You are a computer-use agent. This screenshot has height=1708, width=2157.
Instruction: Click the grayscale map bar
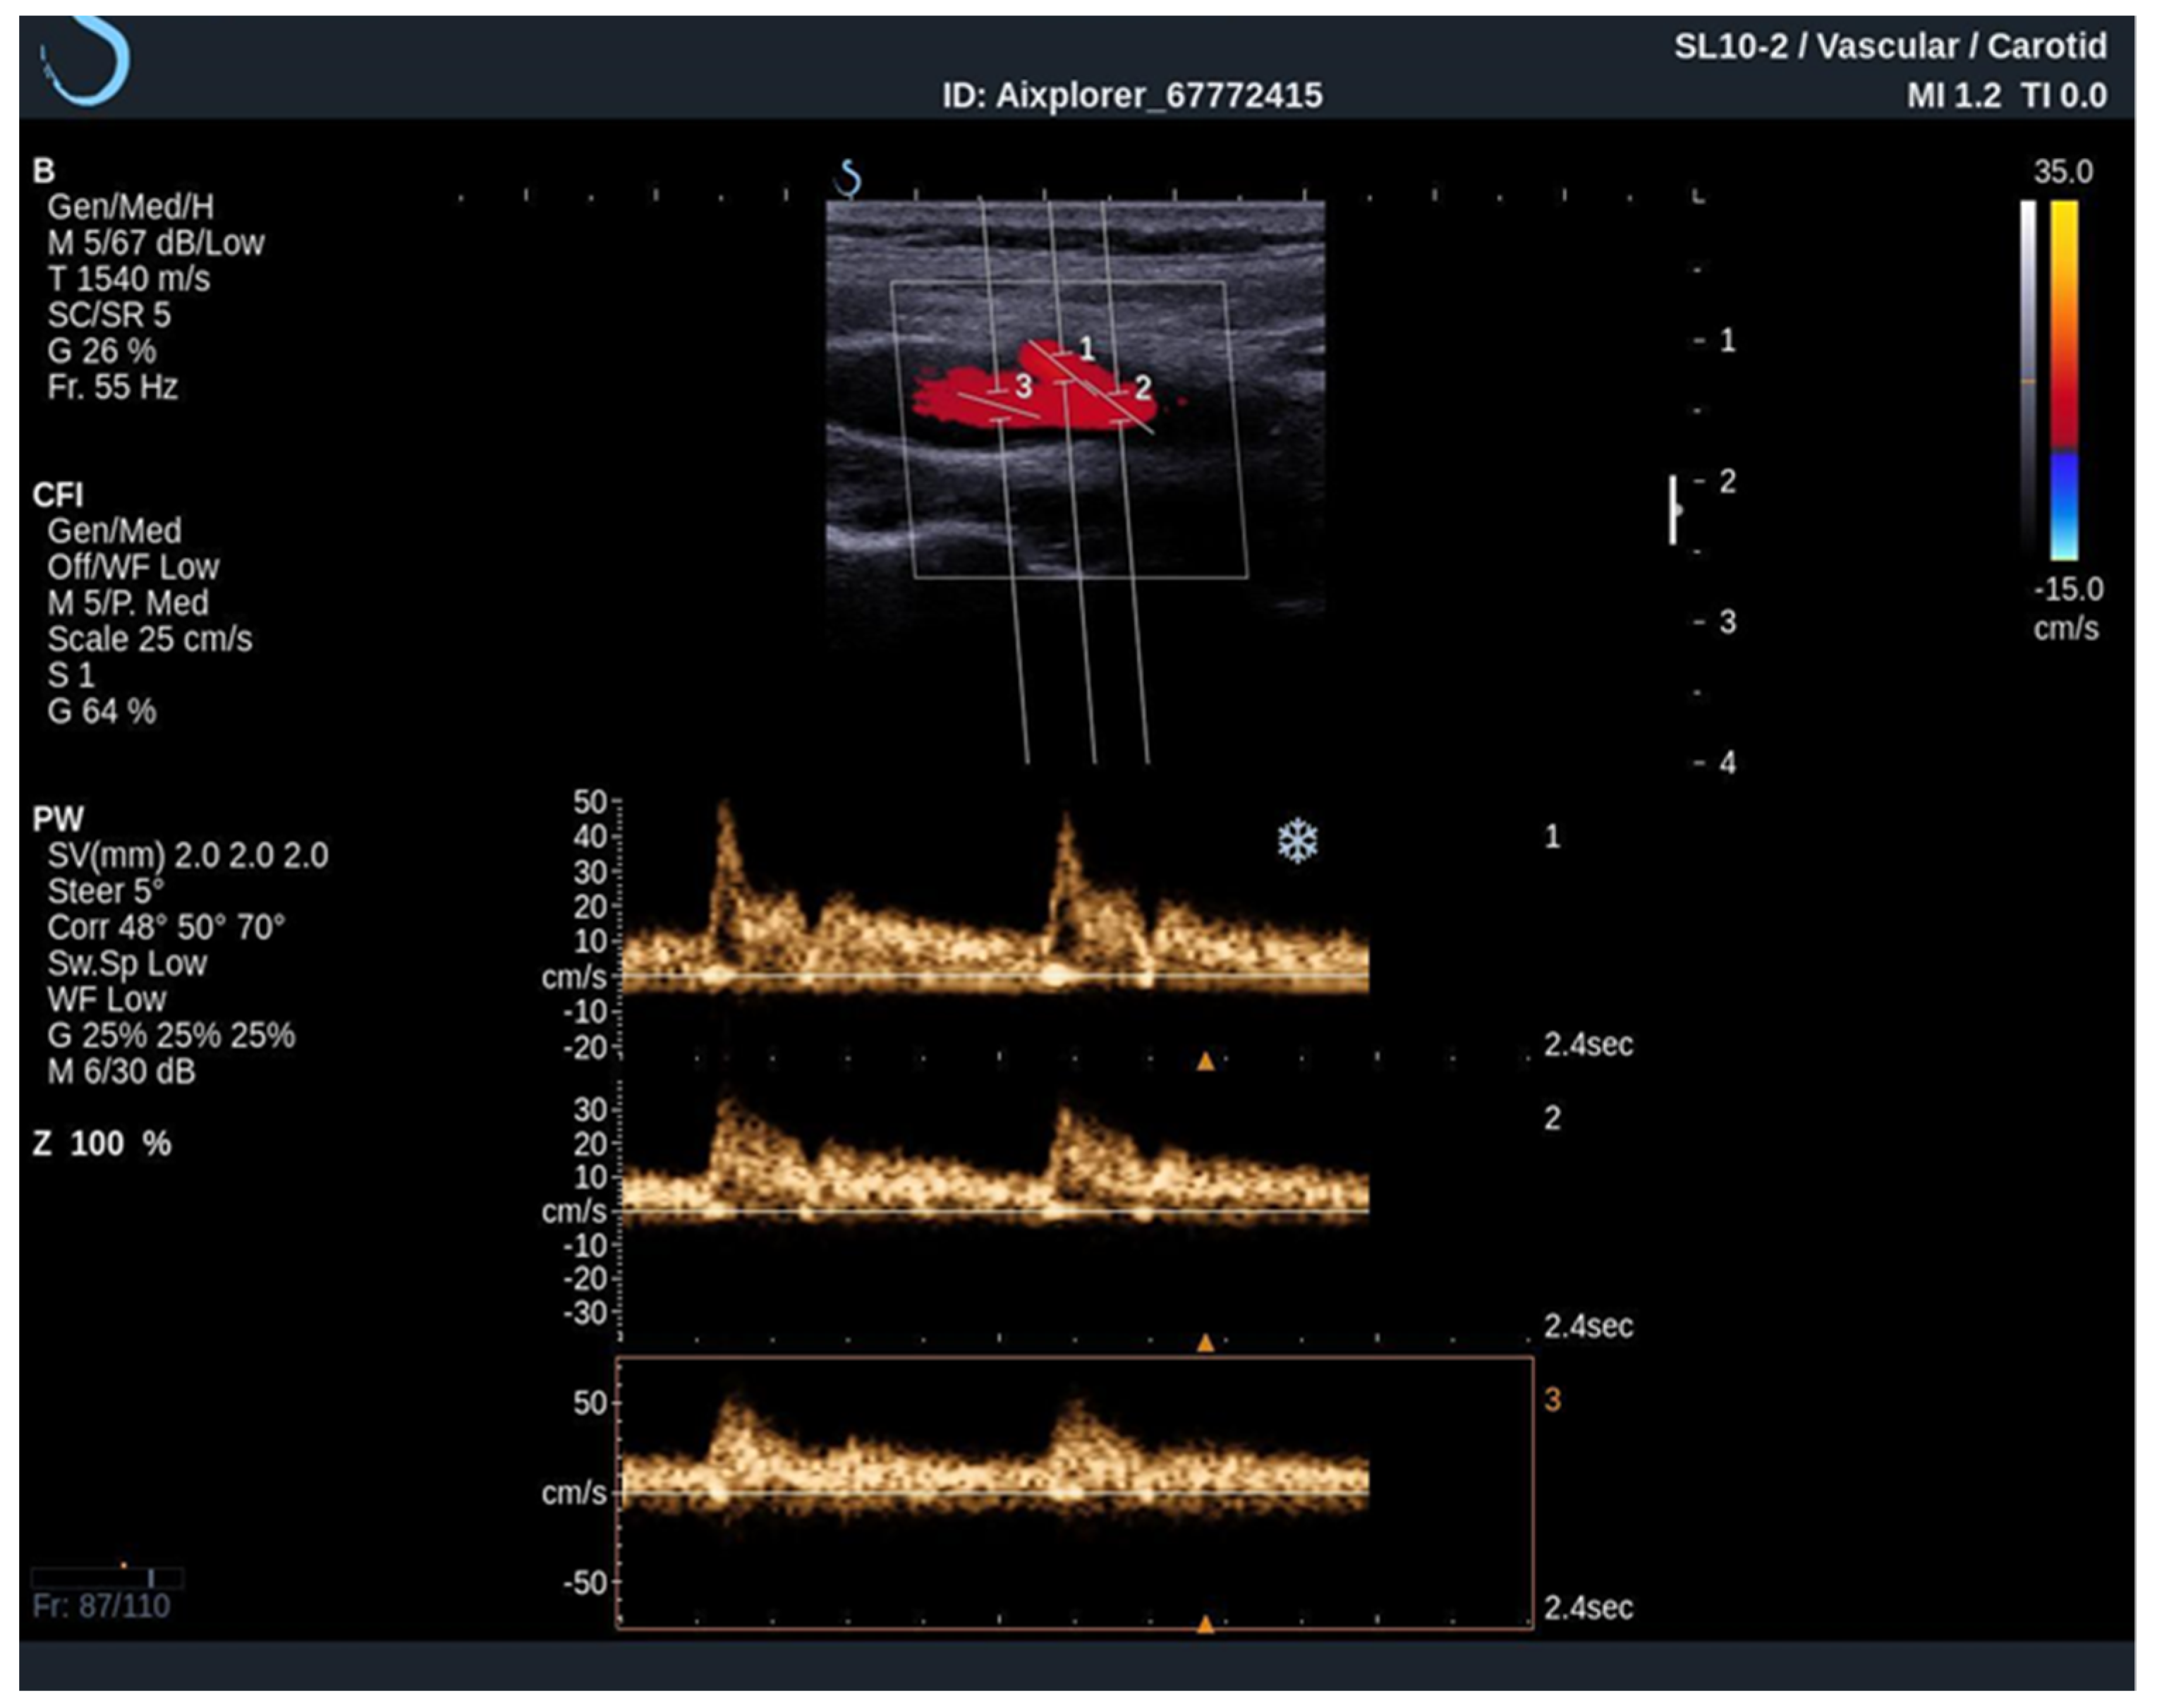pos(2028,380)
